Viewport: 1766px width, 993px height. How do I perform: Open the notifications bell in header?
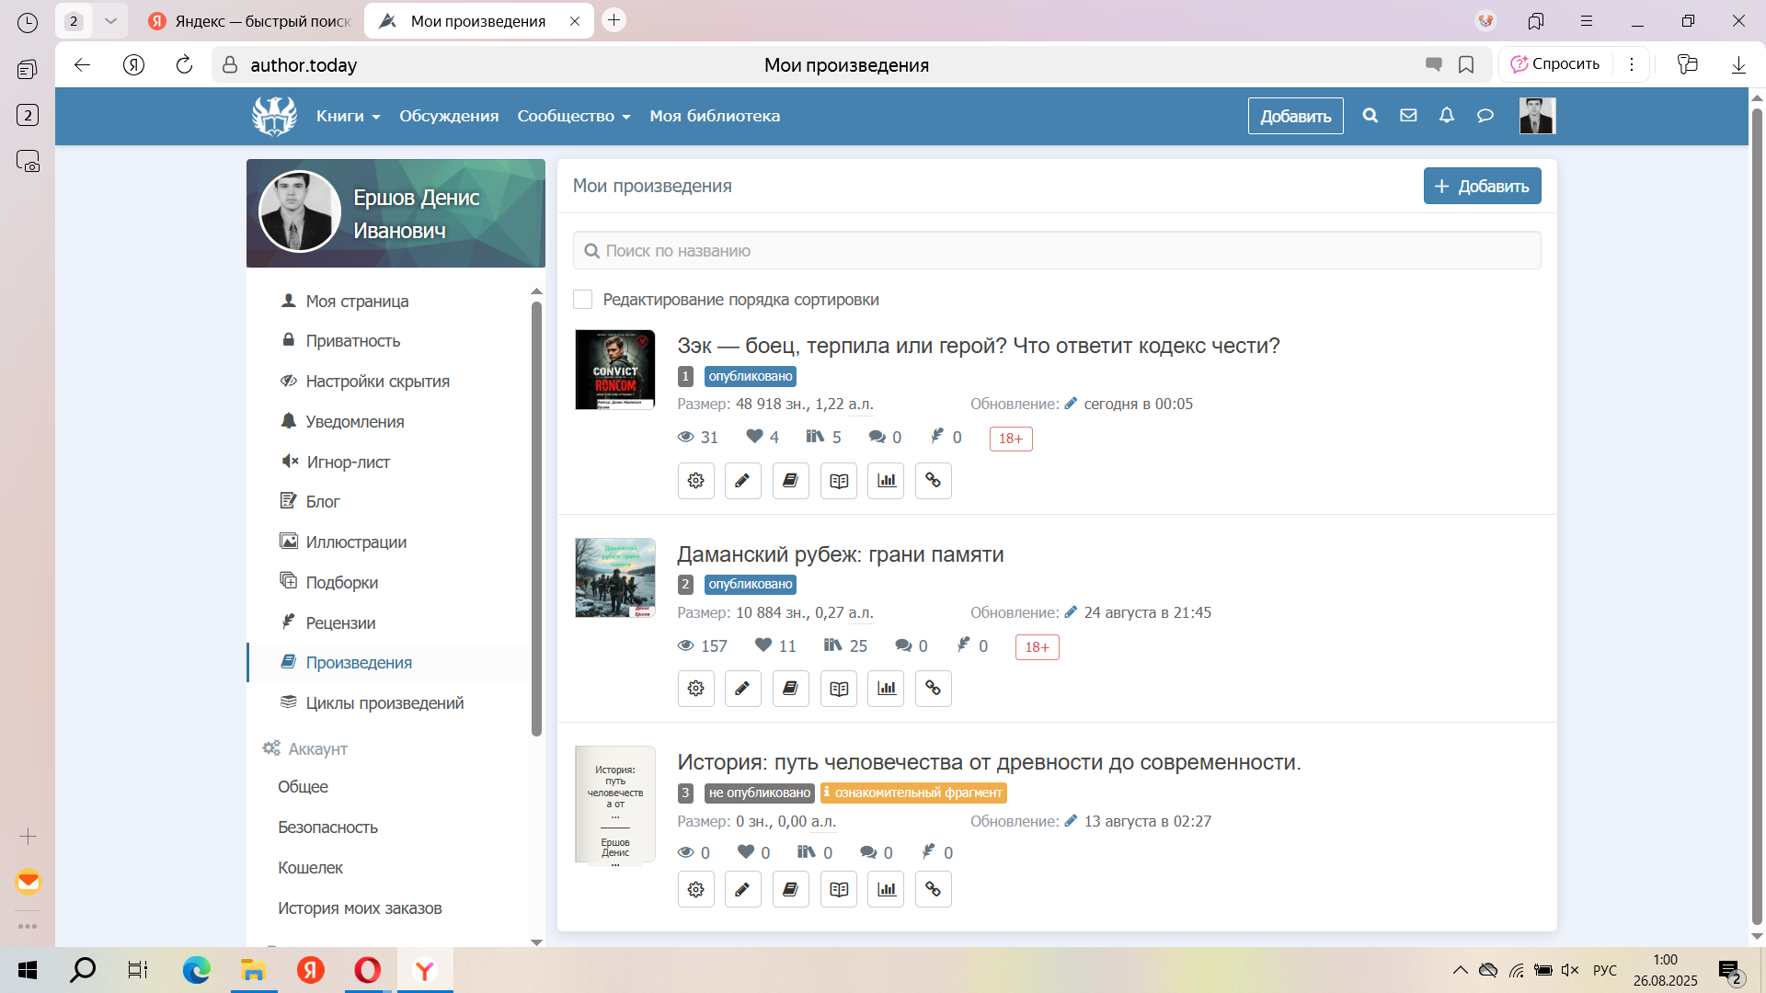(1447, 116)
